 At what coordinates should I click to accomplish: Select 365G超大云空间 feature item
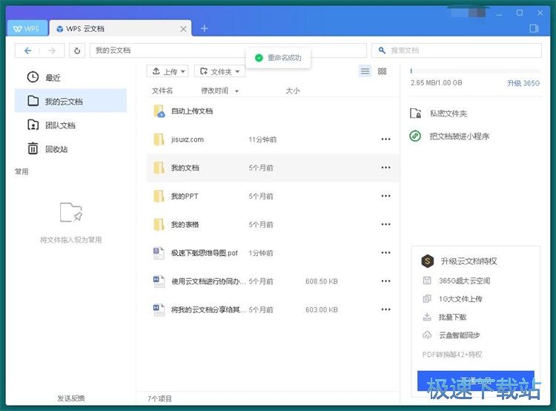click(457, 280)
